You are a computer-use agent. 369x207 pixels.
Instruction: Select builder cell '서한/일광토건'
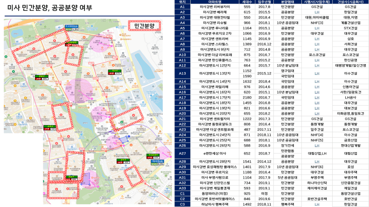pyautogui.click(x=350, y=92)
